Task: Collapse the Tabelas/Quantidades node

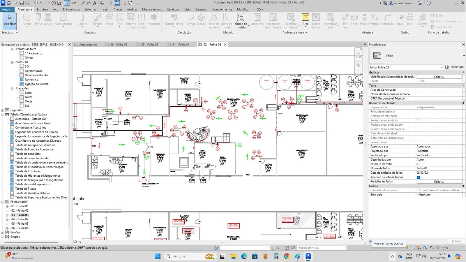Action: pos(2,115)
